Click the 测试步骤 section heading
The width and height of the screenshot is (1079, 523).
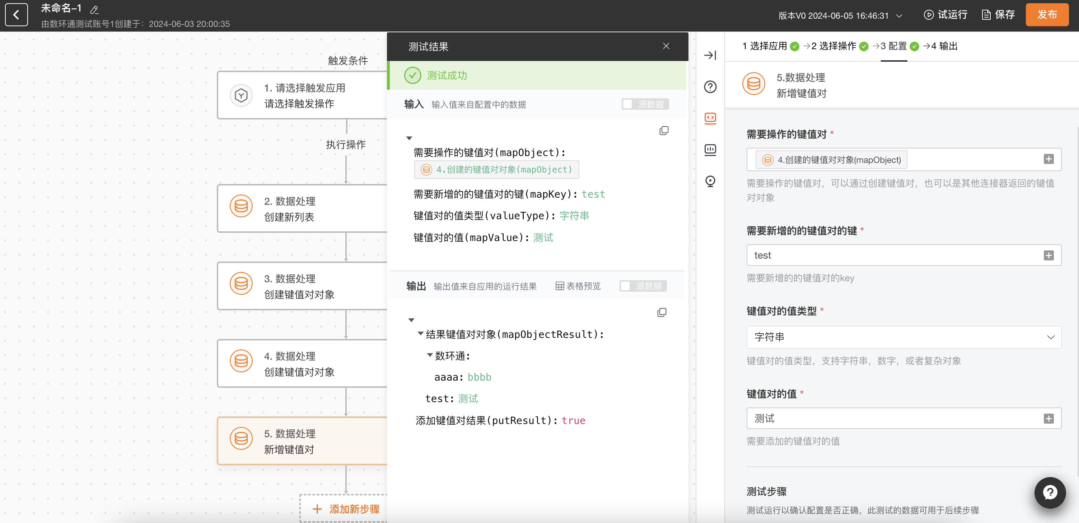coord(766,491)
